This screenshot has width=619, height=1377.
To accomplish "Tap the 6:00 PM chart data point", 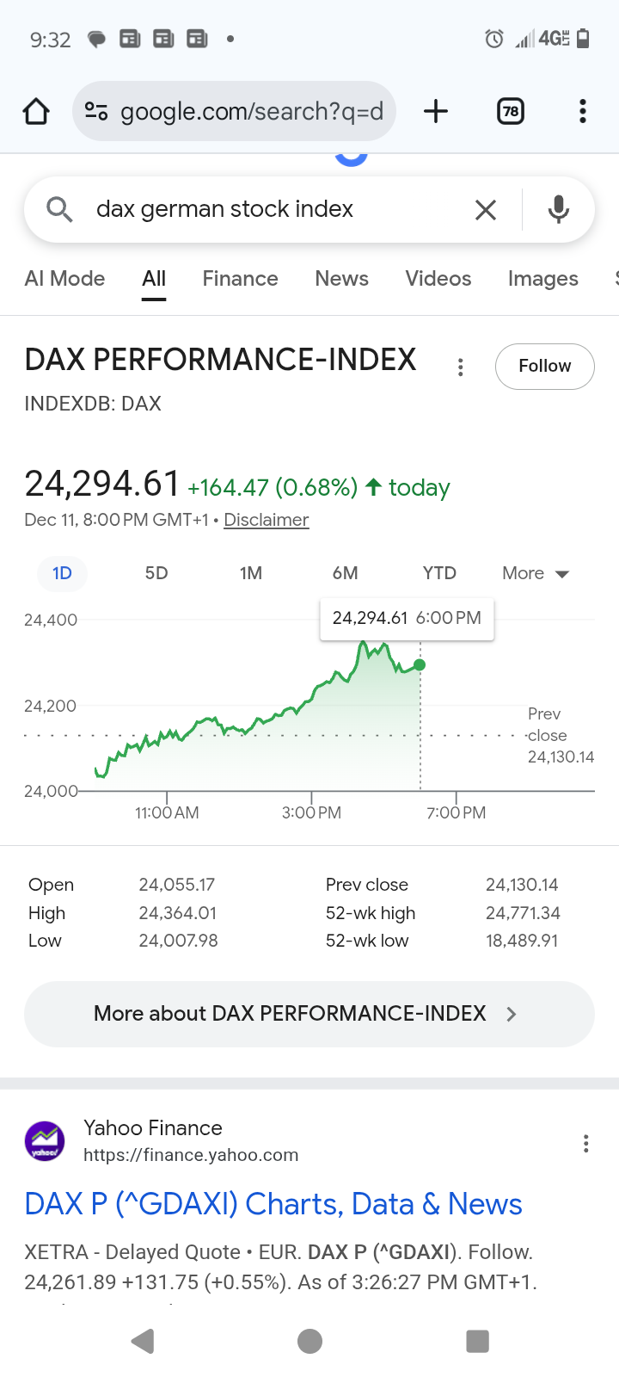I will 420,665.
